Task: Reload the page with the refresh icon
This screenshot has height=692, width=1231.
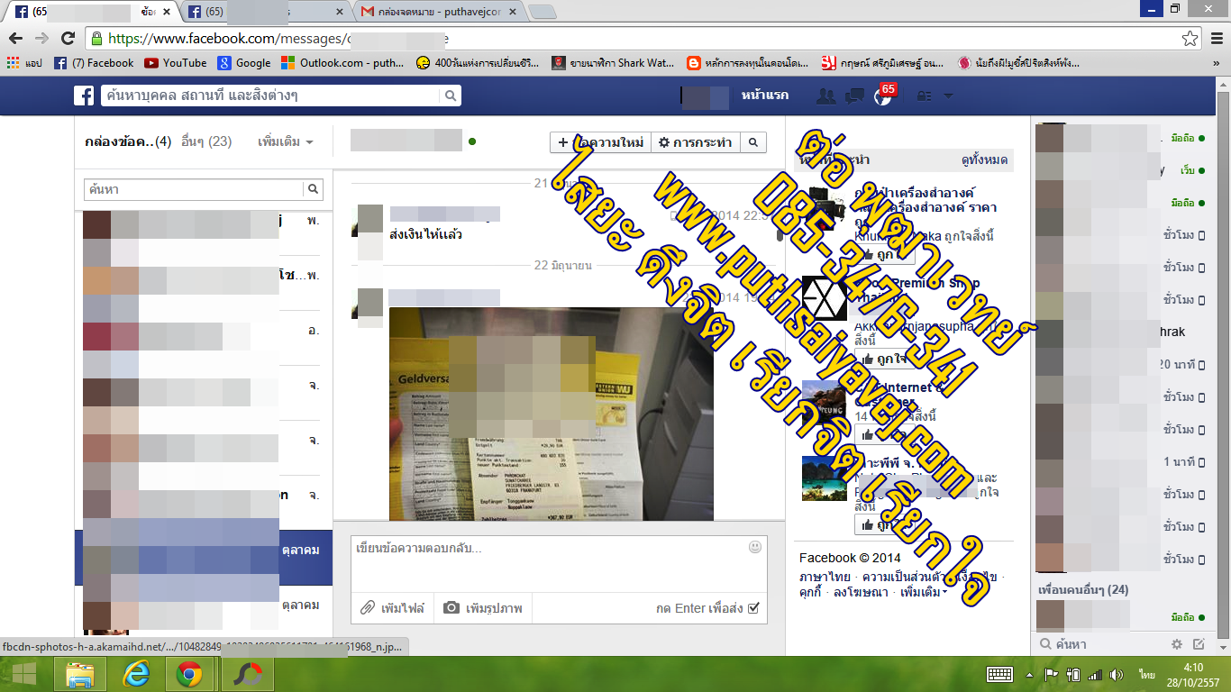Action: [68, 39]
